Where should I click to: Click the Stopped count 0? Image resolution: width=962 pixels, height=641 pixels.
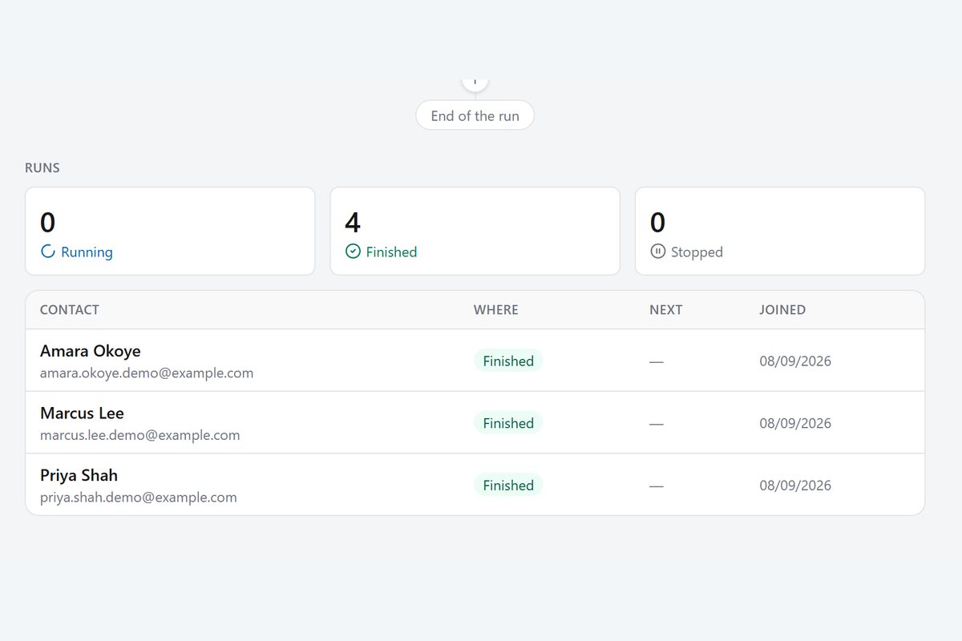(657, 222)
